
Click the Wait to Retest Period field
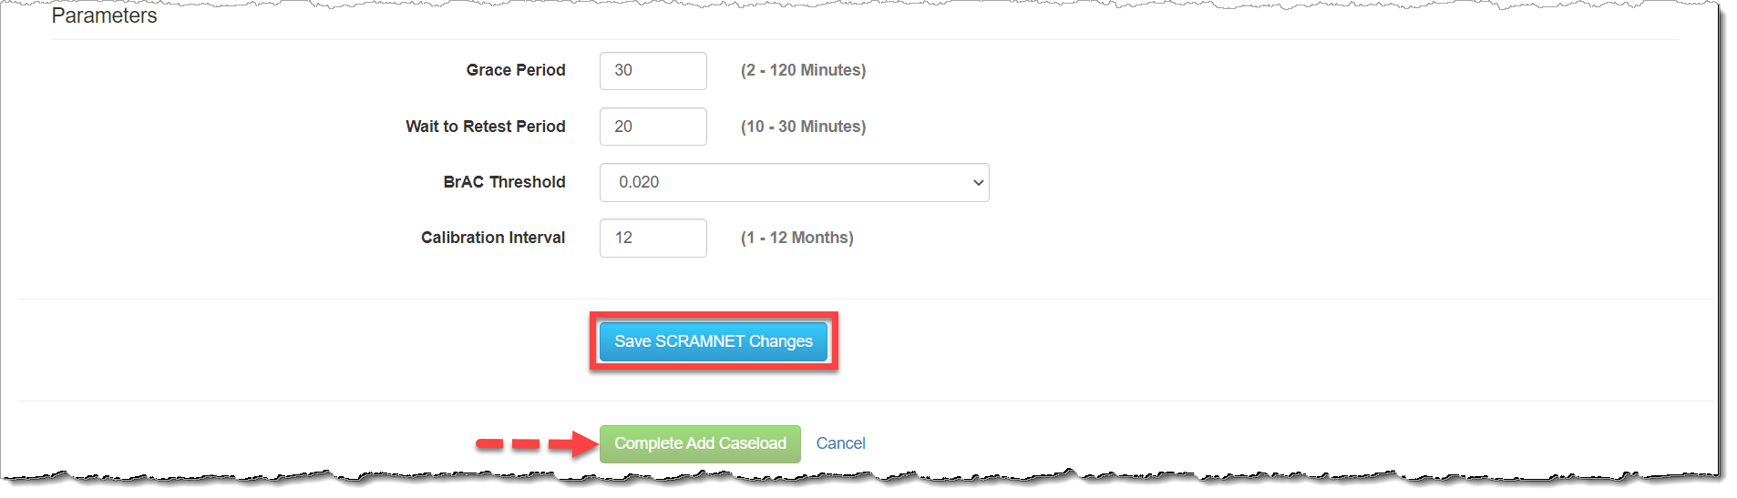click(x=653, y=127)
